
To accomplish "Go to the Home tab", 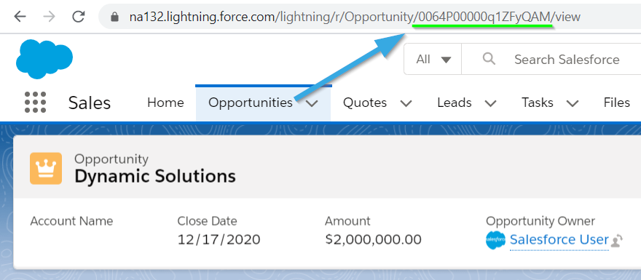I will [165, 103].
